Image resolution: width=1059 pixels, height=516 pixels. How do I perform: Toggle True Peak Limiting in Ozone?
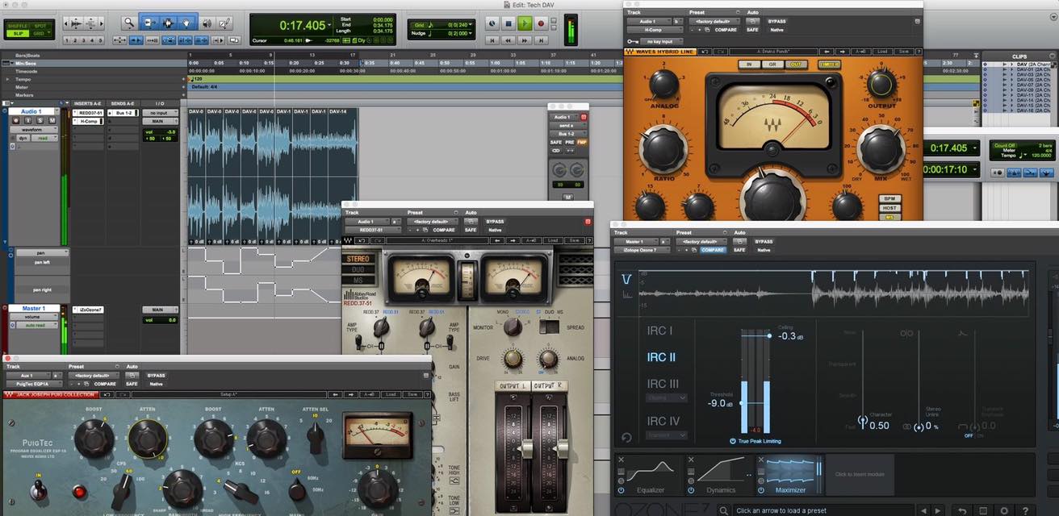[x=734, y=442]
